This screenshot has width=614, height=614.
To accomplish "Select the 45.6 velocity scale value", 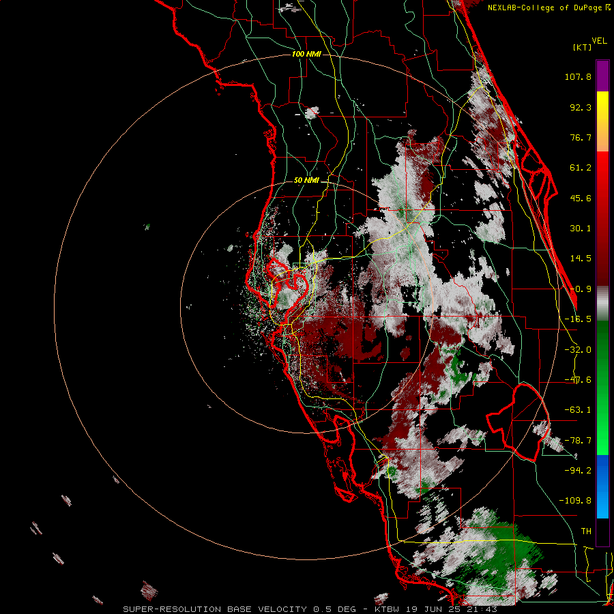I will click(x=581, y=198).
